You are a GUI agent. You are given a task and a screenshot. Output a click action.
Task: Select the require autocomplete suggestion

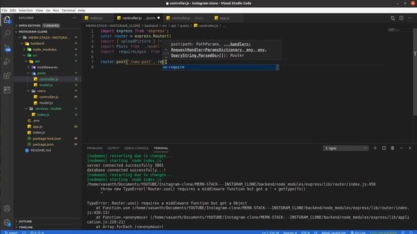[x=221, y=68]
